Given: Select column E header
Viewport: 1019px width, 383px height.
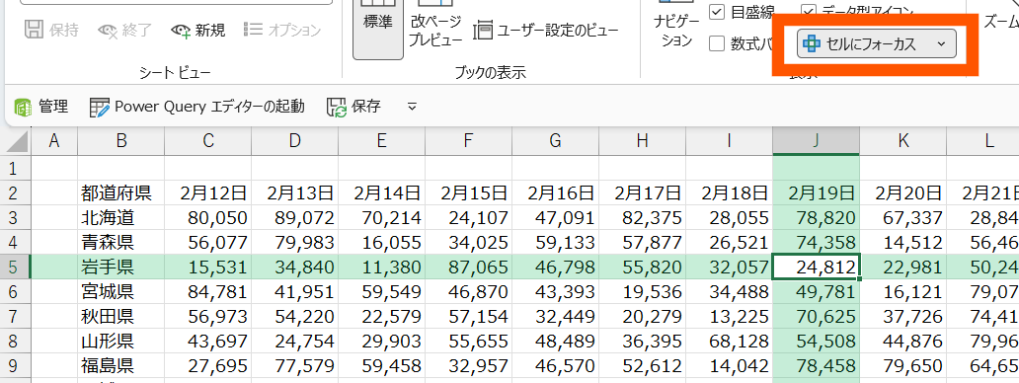Looking at the screenshot, I should [381, 141].
